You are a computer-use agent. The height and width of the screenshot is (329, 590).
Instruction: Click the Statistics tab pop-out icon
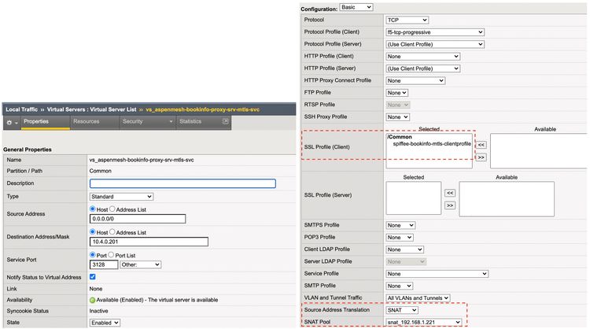point(226,122)
